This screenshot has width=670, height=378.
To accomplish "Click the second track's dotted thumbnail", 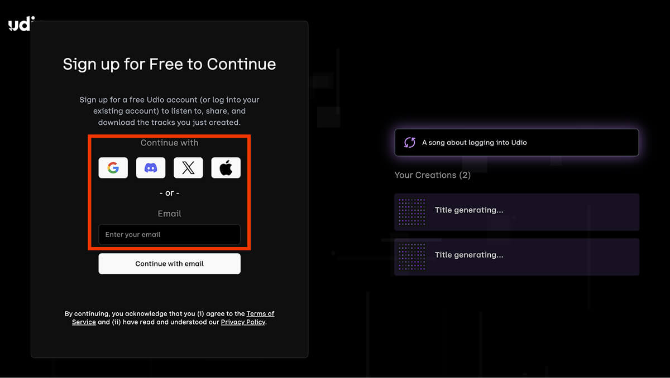I will (x=412, y=256).
